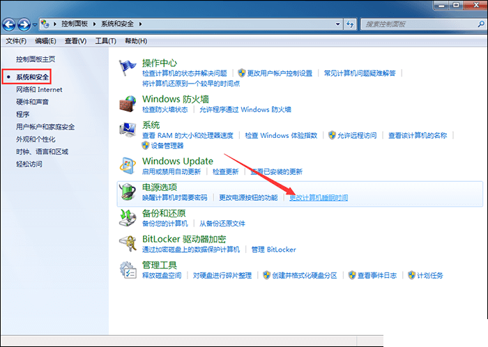This screenshot has height=347, width=488.
Task: Select 系统和安全 in the sidebar
Action: 32,77
